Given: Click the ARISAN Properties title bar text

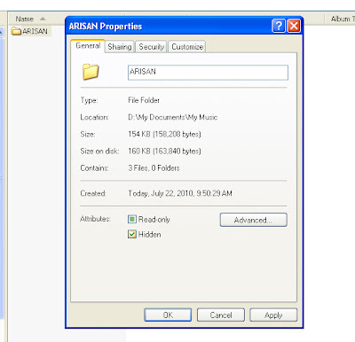Looking at the screenshot, I should point(106,27).
